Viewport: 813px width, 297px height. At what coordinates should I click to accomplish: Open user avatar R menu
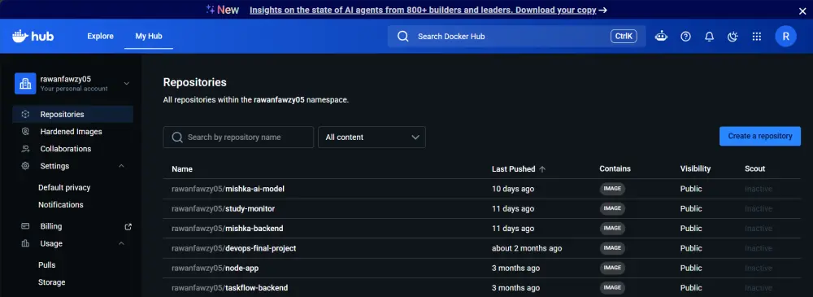[x=785, y=37]
